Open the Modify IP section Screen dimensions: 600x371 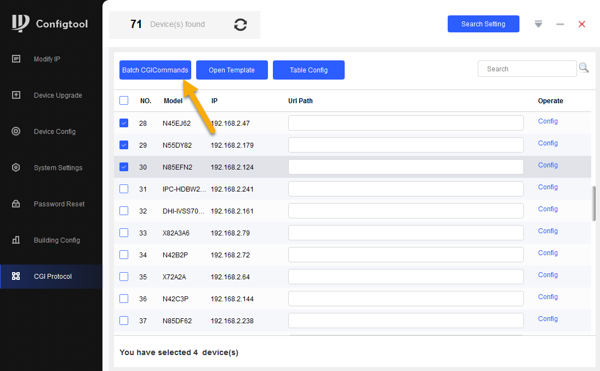(x=47, y=59)
